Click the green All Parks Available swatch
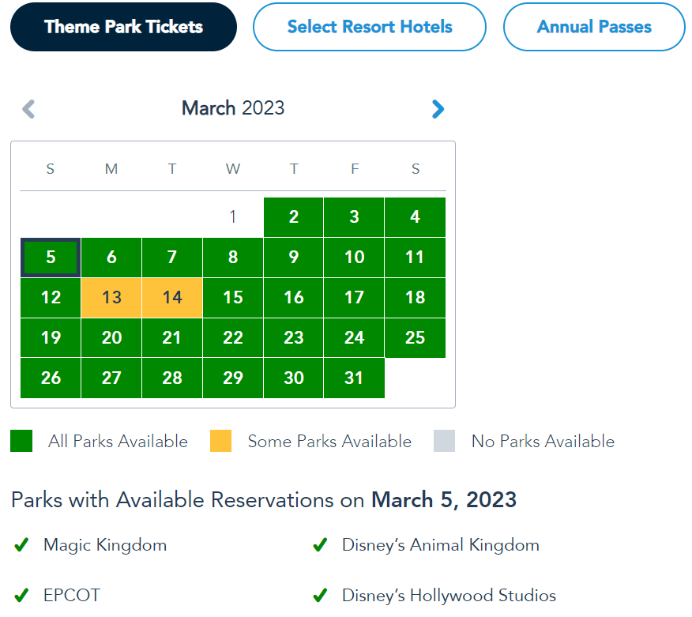This screenshot has width=692, height=617. (x=21, y=442)
